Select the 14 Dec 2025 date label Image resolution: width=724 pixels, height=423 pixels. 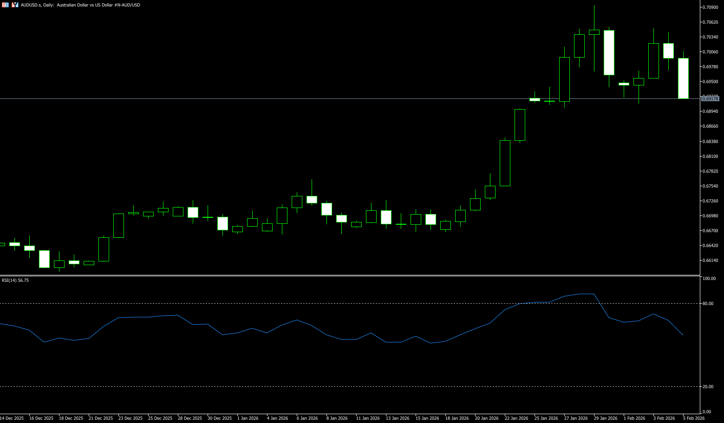[12, 418]
